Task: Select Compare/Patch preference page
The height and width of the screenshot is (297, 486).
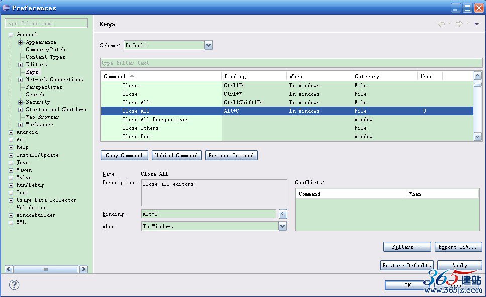Action: pyautogui.click(x=46, y=49)
